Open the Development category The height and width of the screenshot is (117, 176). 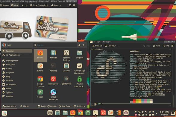pyautogui.click(x=17, y=61)
